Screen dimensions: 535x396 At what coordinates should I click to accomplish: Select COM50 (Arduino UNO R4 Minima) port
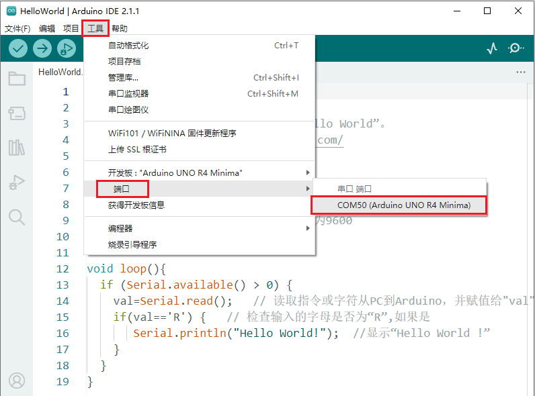[x=399, y=205]
